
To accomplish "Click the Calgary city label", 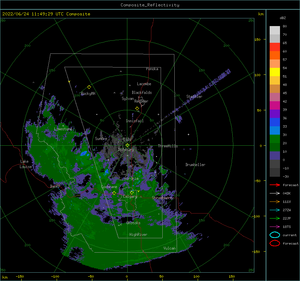I will click(130, 196).
